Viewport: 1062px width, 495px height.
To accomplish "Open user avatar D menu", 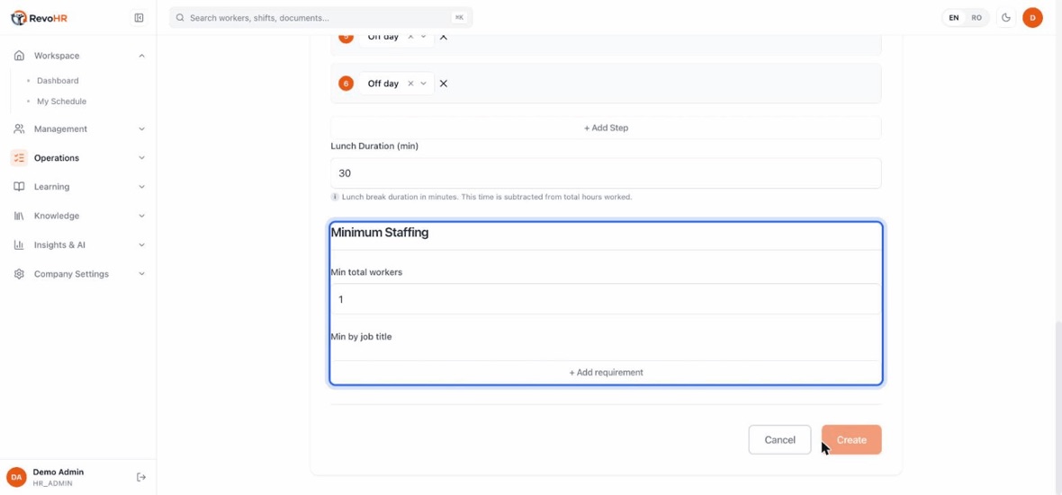I will (x=1032, y=18).
